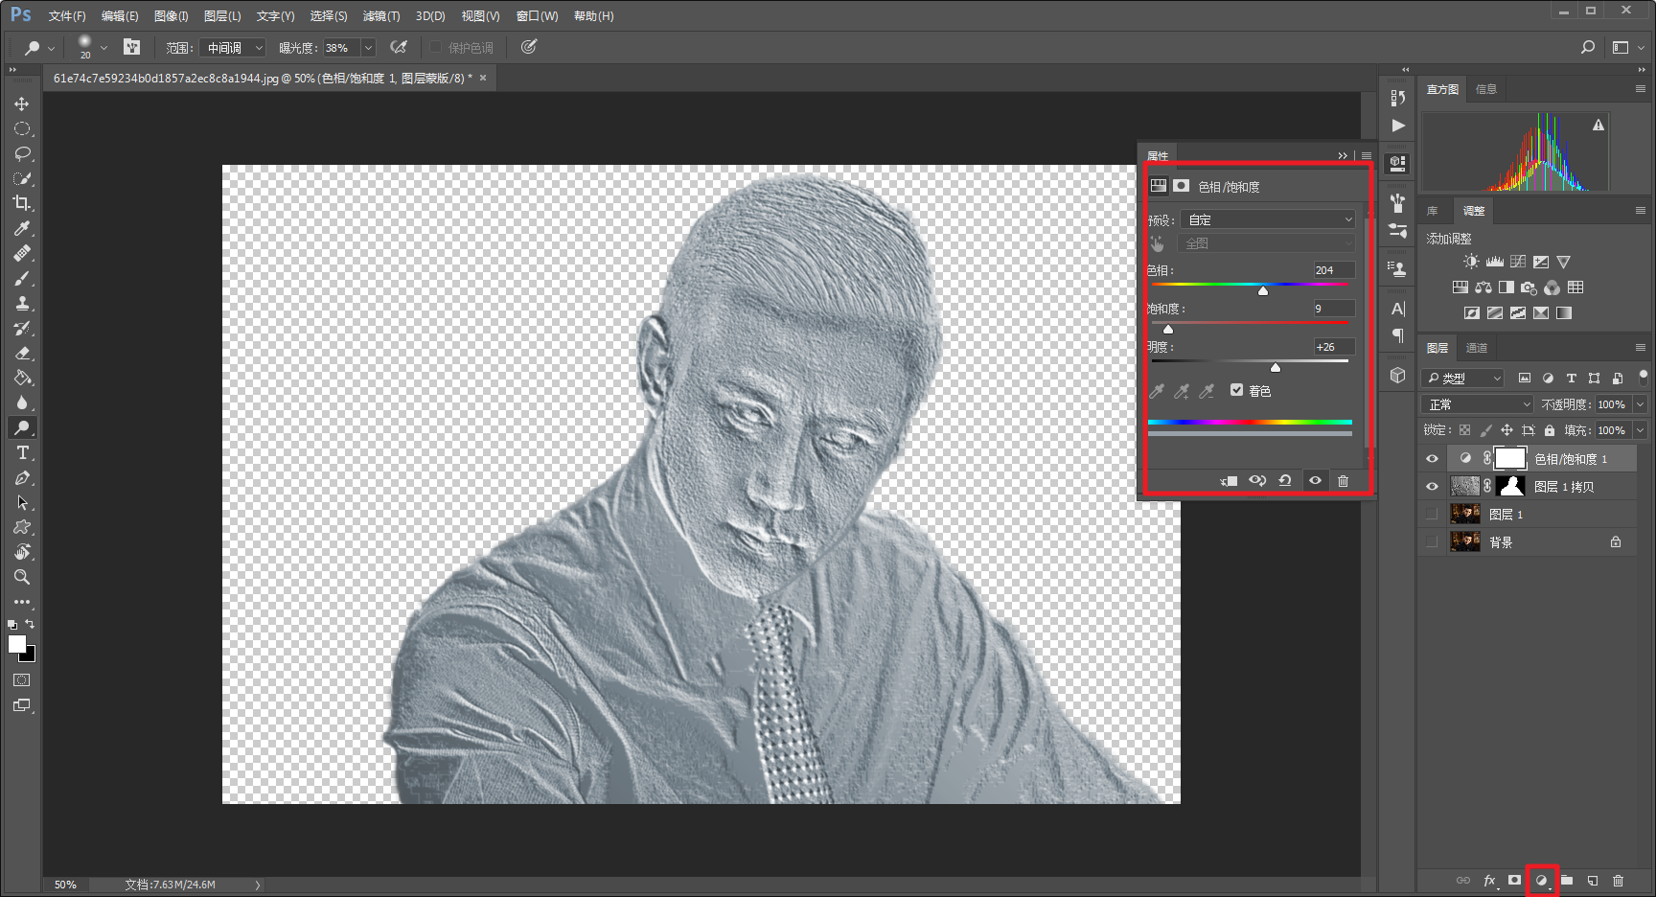Open blend mode 正常 dropdown
This screenshot has height=897, width=1656.
coord(1478,404)
